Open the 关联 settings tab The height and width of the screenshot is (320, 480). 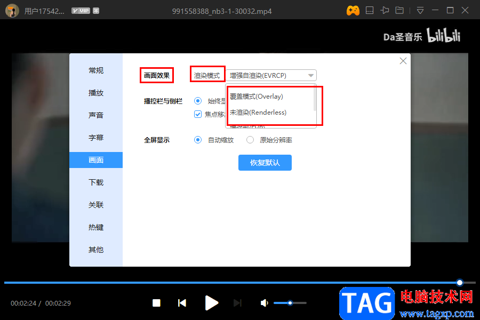(96, 205)
